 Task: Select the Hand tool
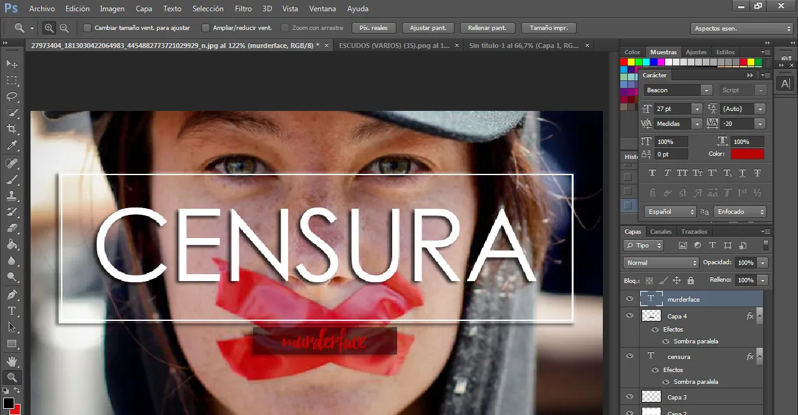[12, 361]
